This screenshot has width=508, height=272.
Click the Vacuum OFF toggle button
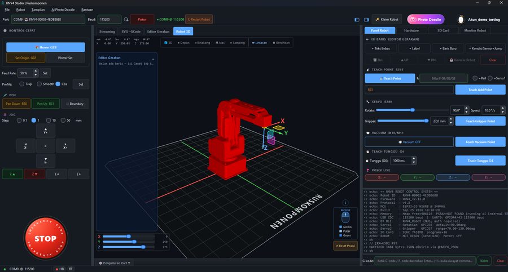(409, 142)
